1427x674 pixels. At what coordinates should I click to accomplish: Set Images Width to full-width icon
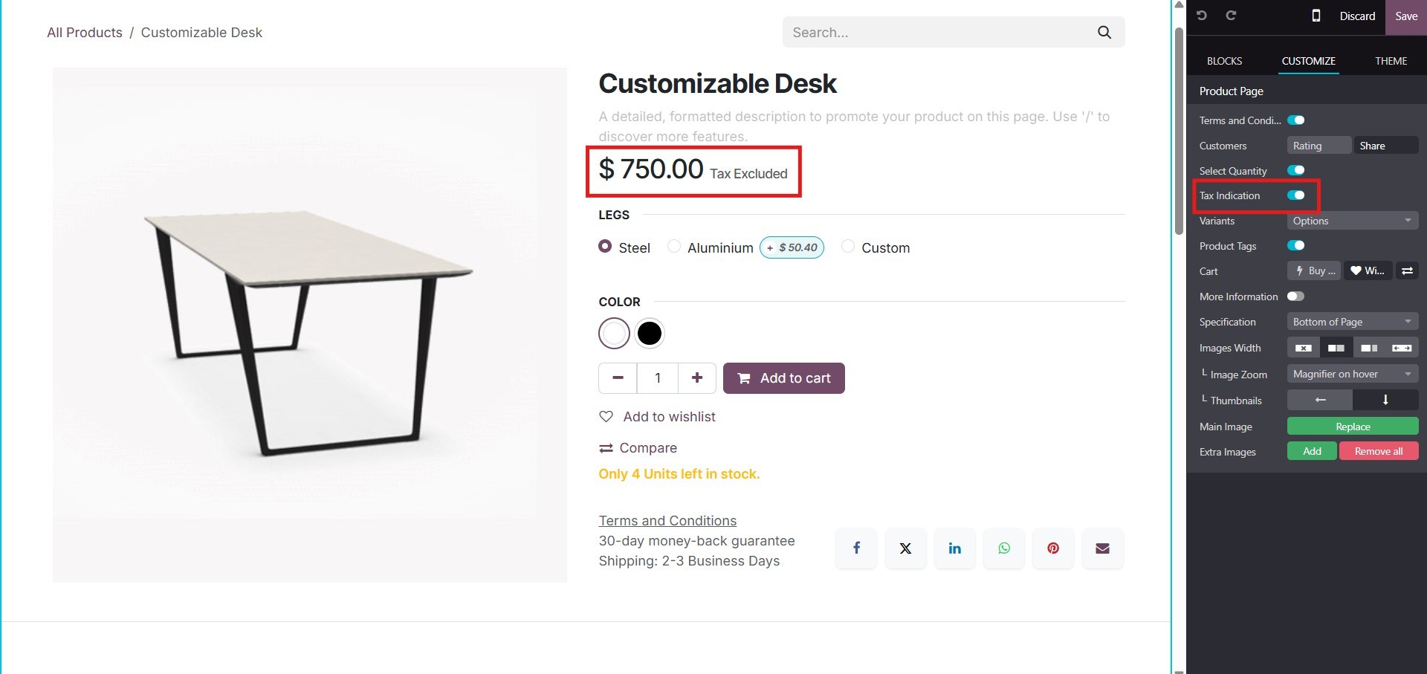(x=1402, y=348)
